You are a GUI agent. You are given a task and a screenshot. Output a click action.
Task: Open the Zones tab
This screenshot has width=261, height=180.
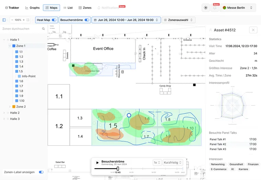point(85,8)
